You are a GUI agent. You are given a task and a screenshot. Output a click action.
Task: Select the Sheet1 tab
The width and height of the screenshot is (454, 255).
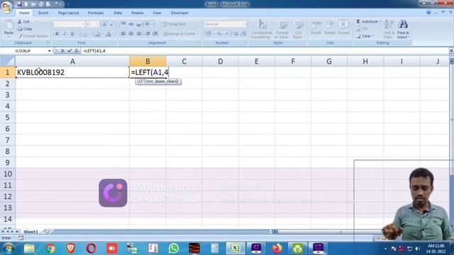[31, 232]
